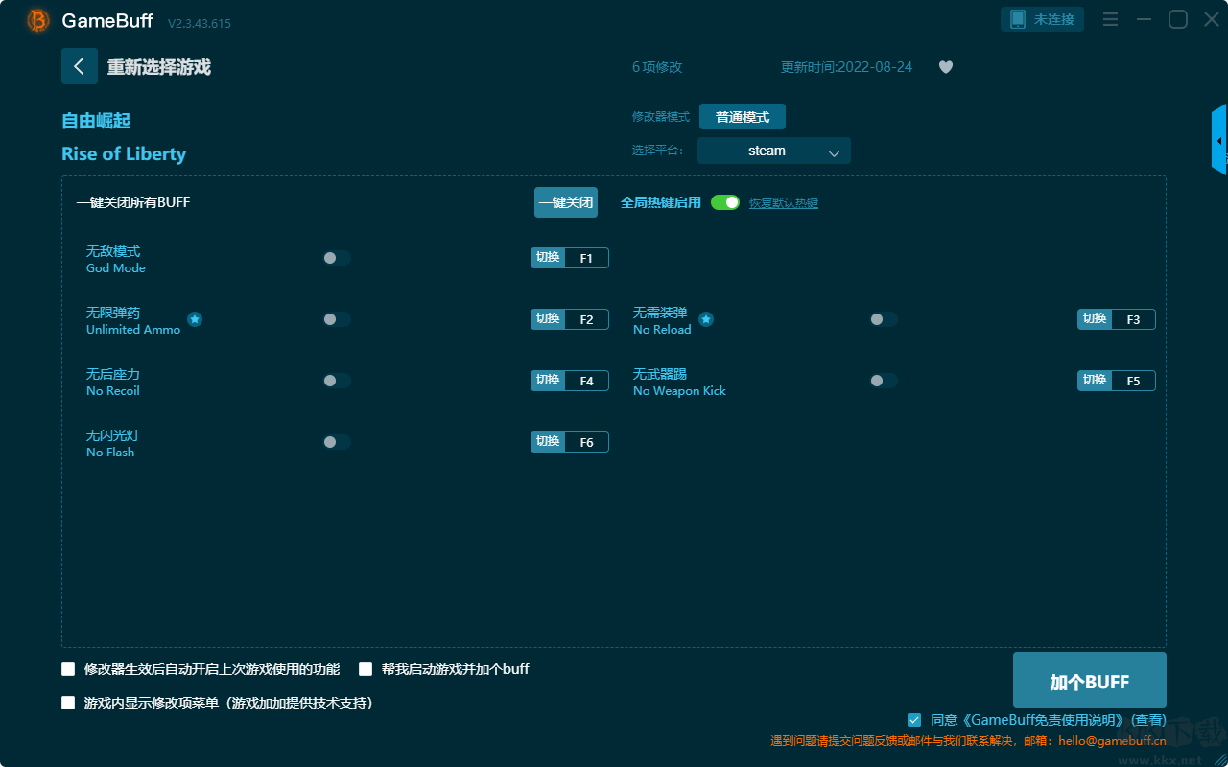Disable the global hotkey toggle

coord(725,202)
